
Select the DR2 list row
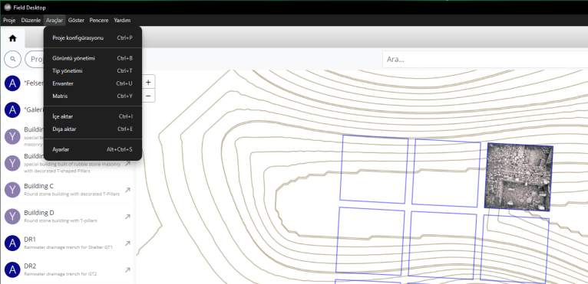[x=68, y=269]
